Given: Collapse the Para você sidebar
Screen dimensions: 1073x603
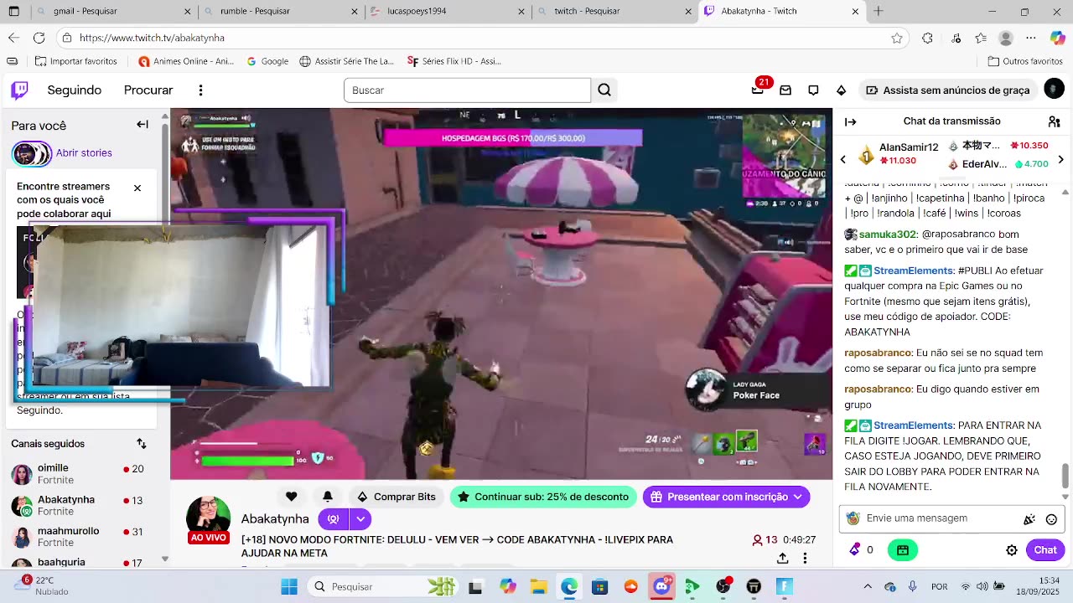Looking at the screenshot, I should click(143, 124).
